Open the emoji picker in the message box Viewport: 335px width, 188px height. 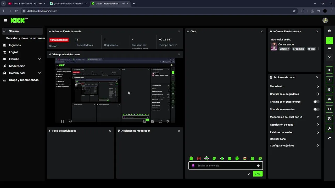(258, 166)
